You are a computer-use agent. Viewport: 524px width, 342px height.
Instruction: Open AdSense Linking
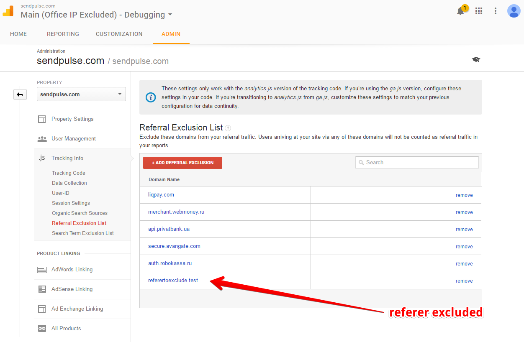click(72, 289)
